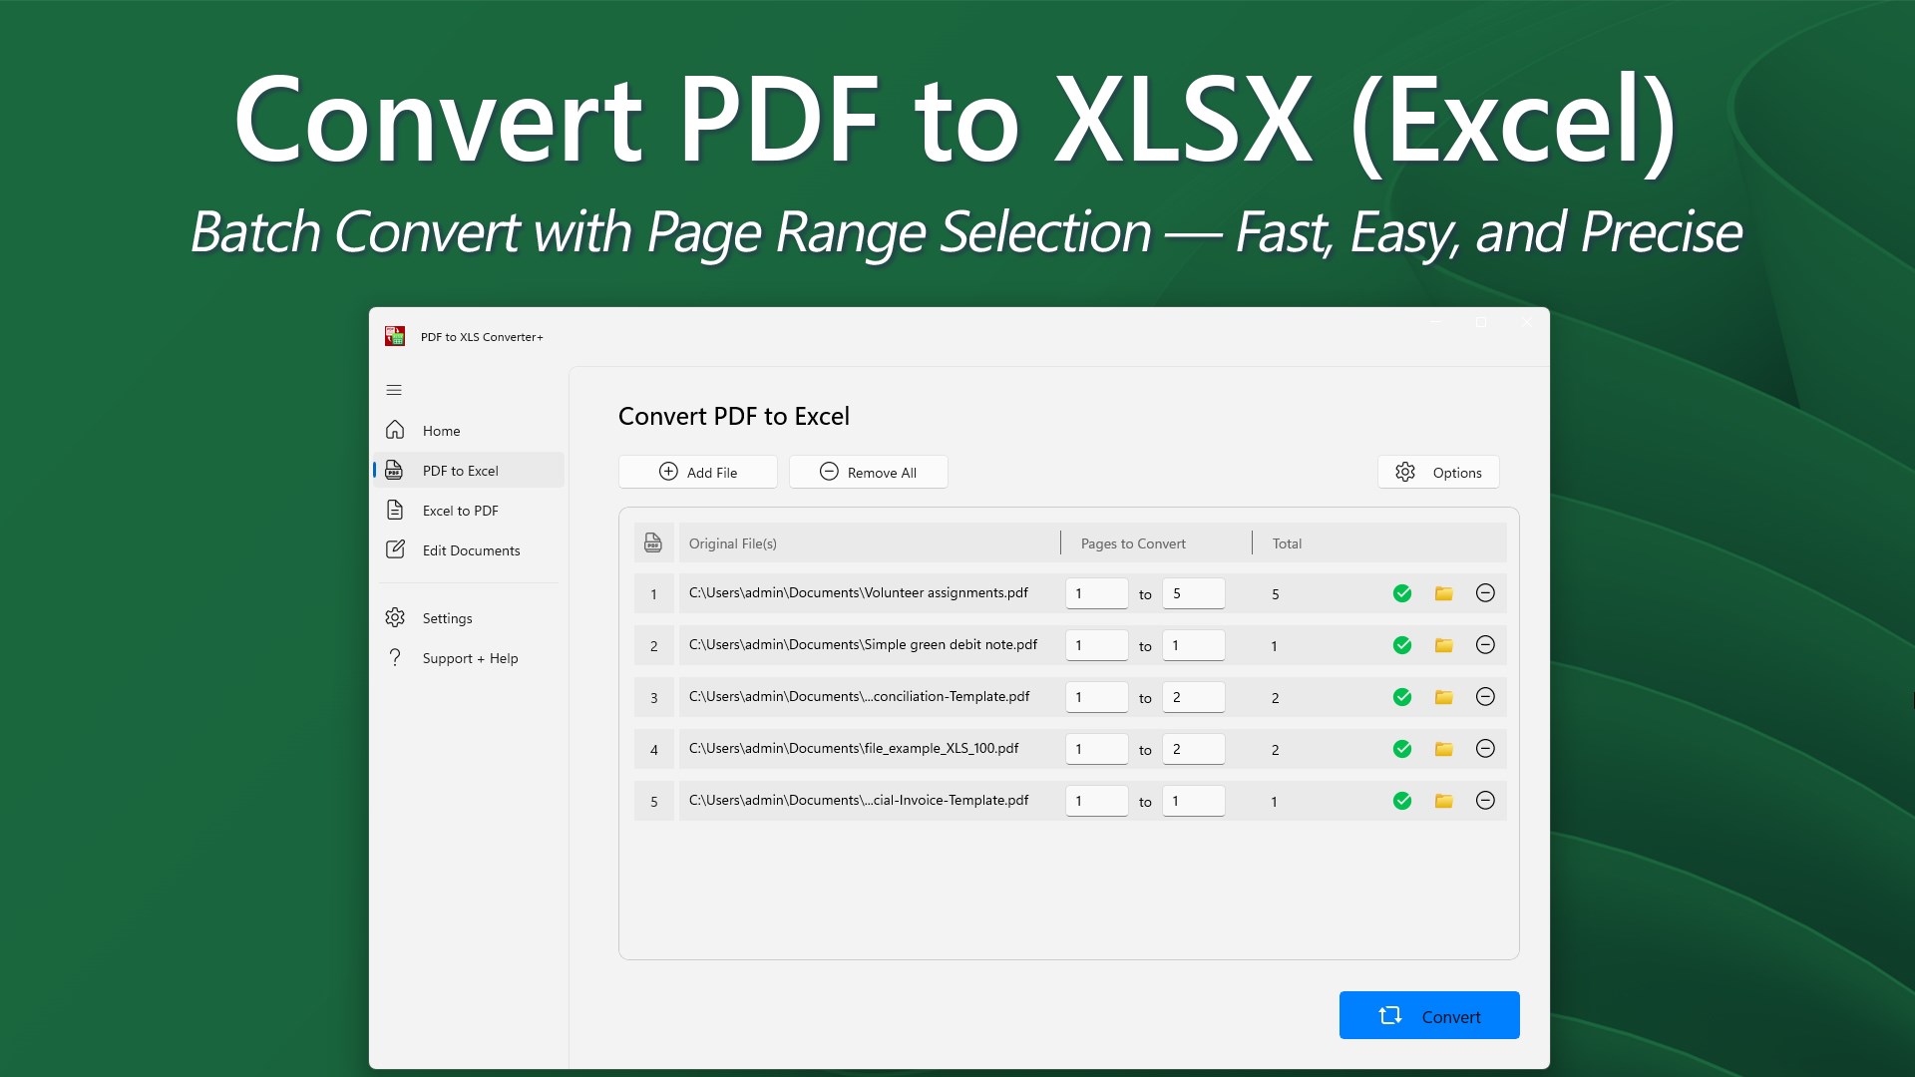This screenshot has height=1077, width=1915.
Task: Click the Total column header
Action: (1287, 543)
